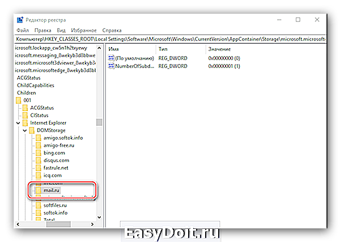Click the icq.com folder icon
Viewport: 340px width, 242px height.
(39, 175)
